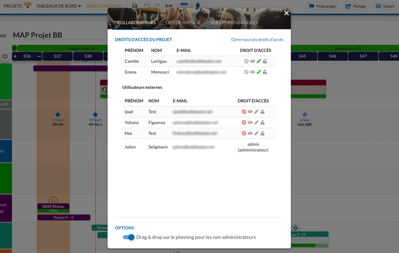Click the water drop color icon
Viewport: 399px width, 253px height.
tap(198, 5)
